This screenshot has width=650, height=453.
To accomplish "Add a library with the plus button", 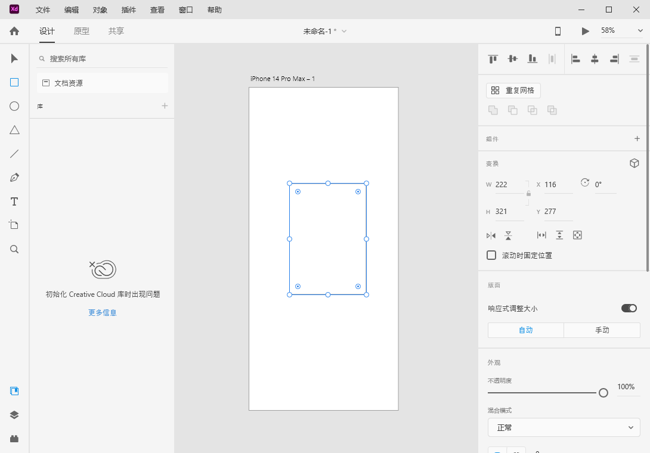I will (x=165, y=106).
